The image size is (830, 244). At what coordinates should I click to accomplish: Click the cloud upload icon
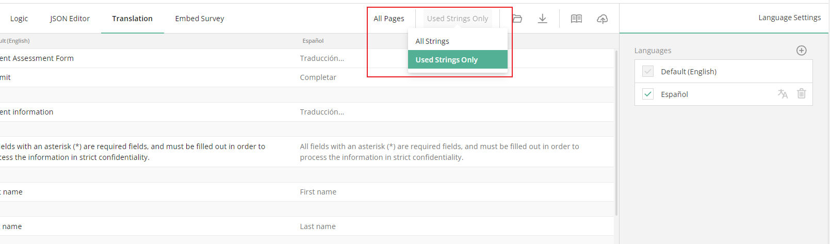(602, 19)
